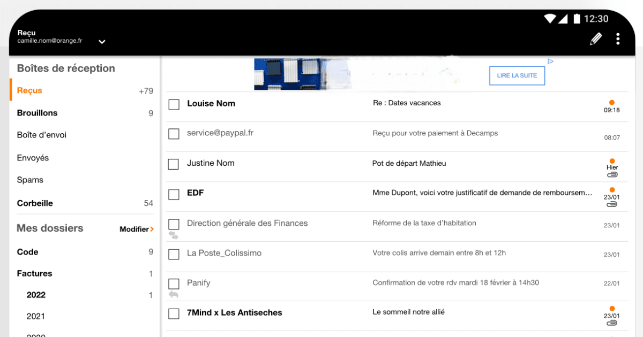Go to the Corbeille folder
The image size is (643, 337).
click(x=35, y=203)
